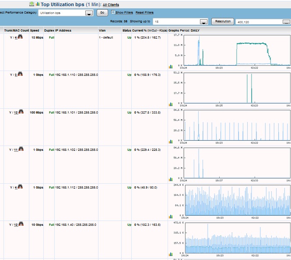
Task: Click the Trunk/MAC Count column header
Action: point(17,30)
